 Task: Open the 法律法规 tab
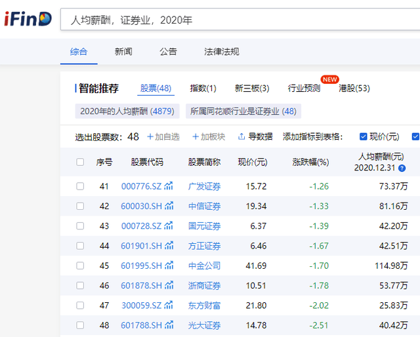(222, 51)
